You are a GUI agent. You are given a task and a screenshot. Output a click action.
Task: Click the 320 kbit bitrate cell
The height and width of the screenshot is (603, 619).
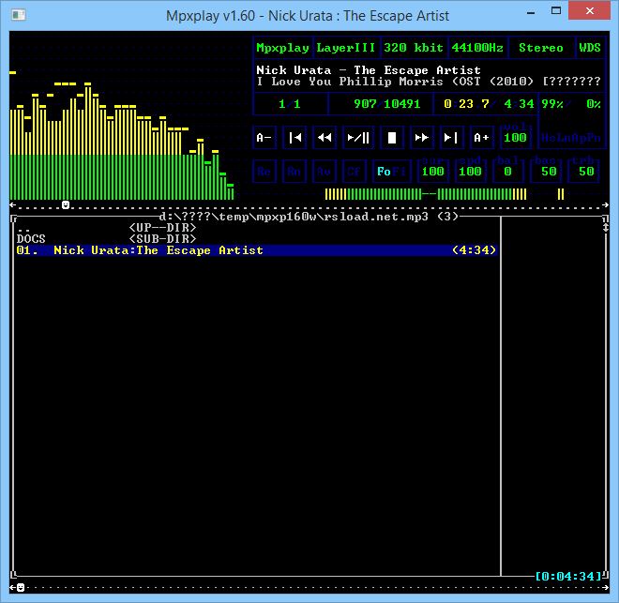[x=414, y=48]
